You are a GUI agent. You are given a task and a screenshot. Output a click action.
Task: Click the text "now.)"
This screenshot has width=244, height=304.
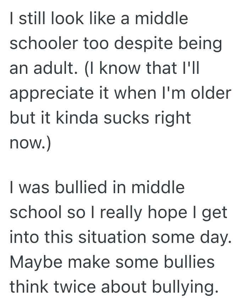click(x=30, y=143)
